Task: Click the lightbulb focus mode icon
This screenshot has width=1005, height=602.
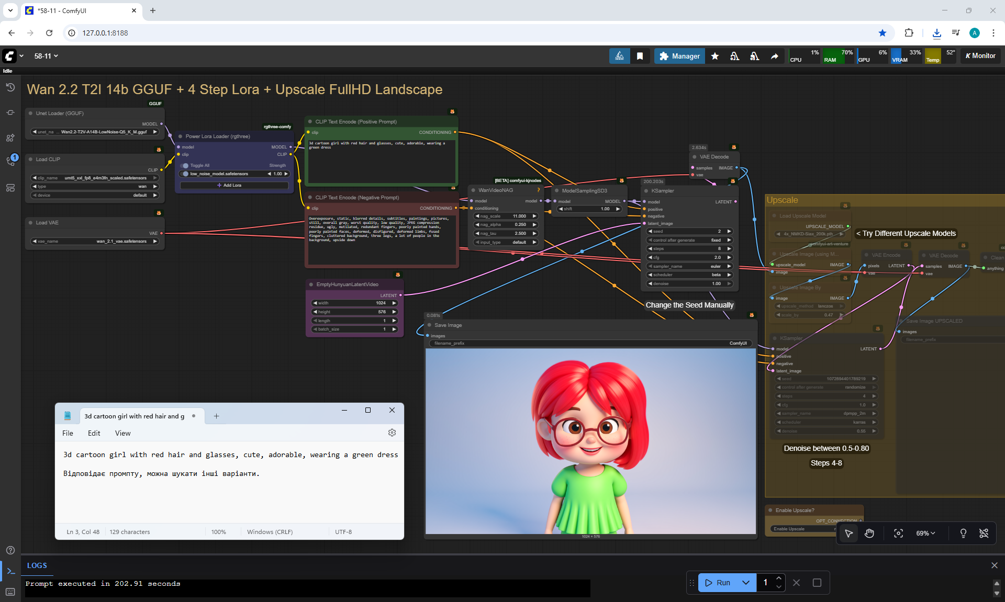Action: 963,533
